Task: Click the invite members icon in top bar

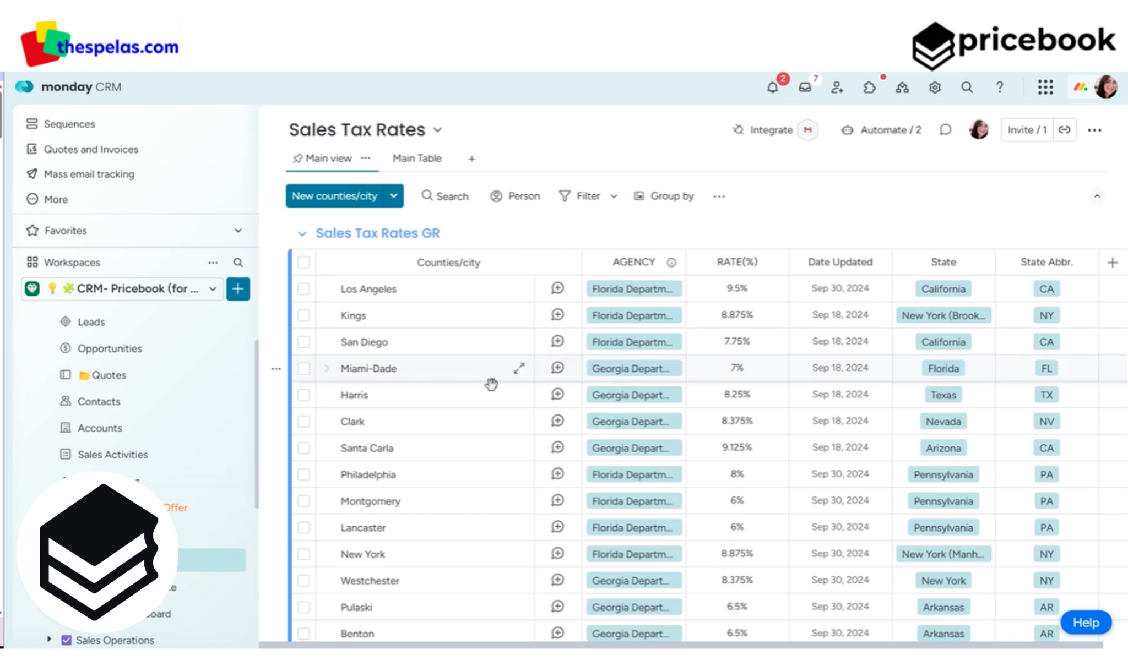Action: click(837, 88)
